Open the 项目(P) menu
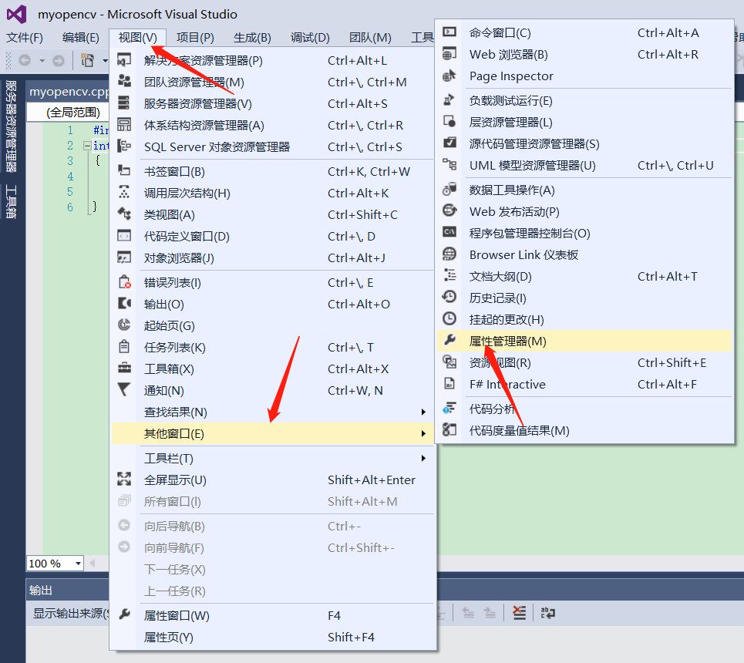Image resolution: width=744 pixels, height=663 pixels. coord(195,38)
